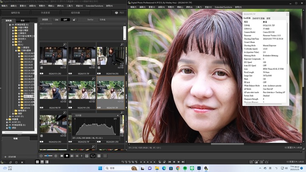Open 工具(T) menu in left window

[x=70, y=6]
